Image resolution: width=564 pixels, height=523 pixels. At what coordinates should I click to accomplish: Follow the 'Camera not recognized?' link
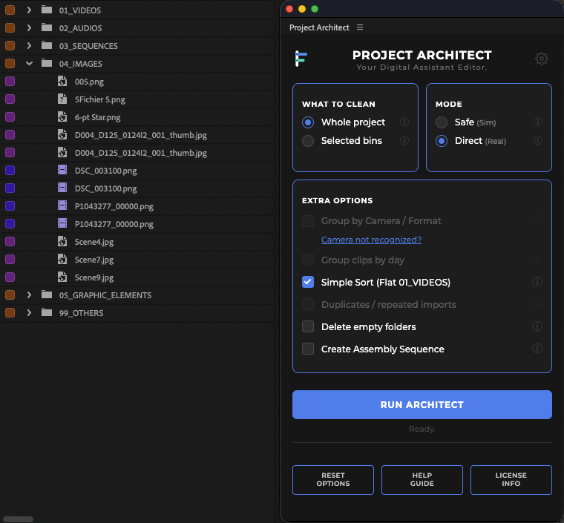click(x=371, y=240)
